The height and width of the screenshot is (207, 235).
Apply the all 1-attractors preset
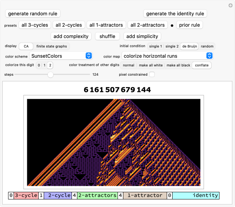click(x=106, y=25)
